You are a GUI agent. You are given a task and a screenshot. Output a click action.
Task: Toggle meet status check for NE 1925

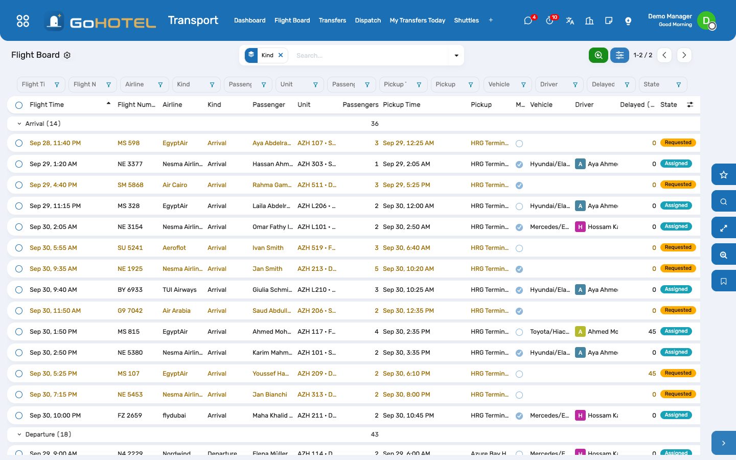(519, 269)
